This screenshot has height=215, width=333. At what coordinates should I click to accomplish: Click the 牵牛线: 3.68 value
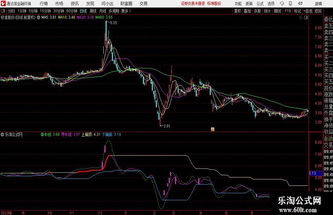click(x=50, y=135)
